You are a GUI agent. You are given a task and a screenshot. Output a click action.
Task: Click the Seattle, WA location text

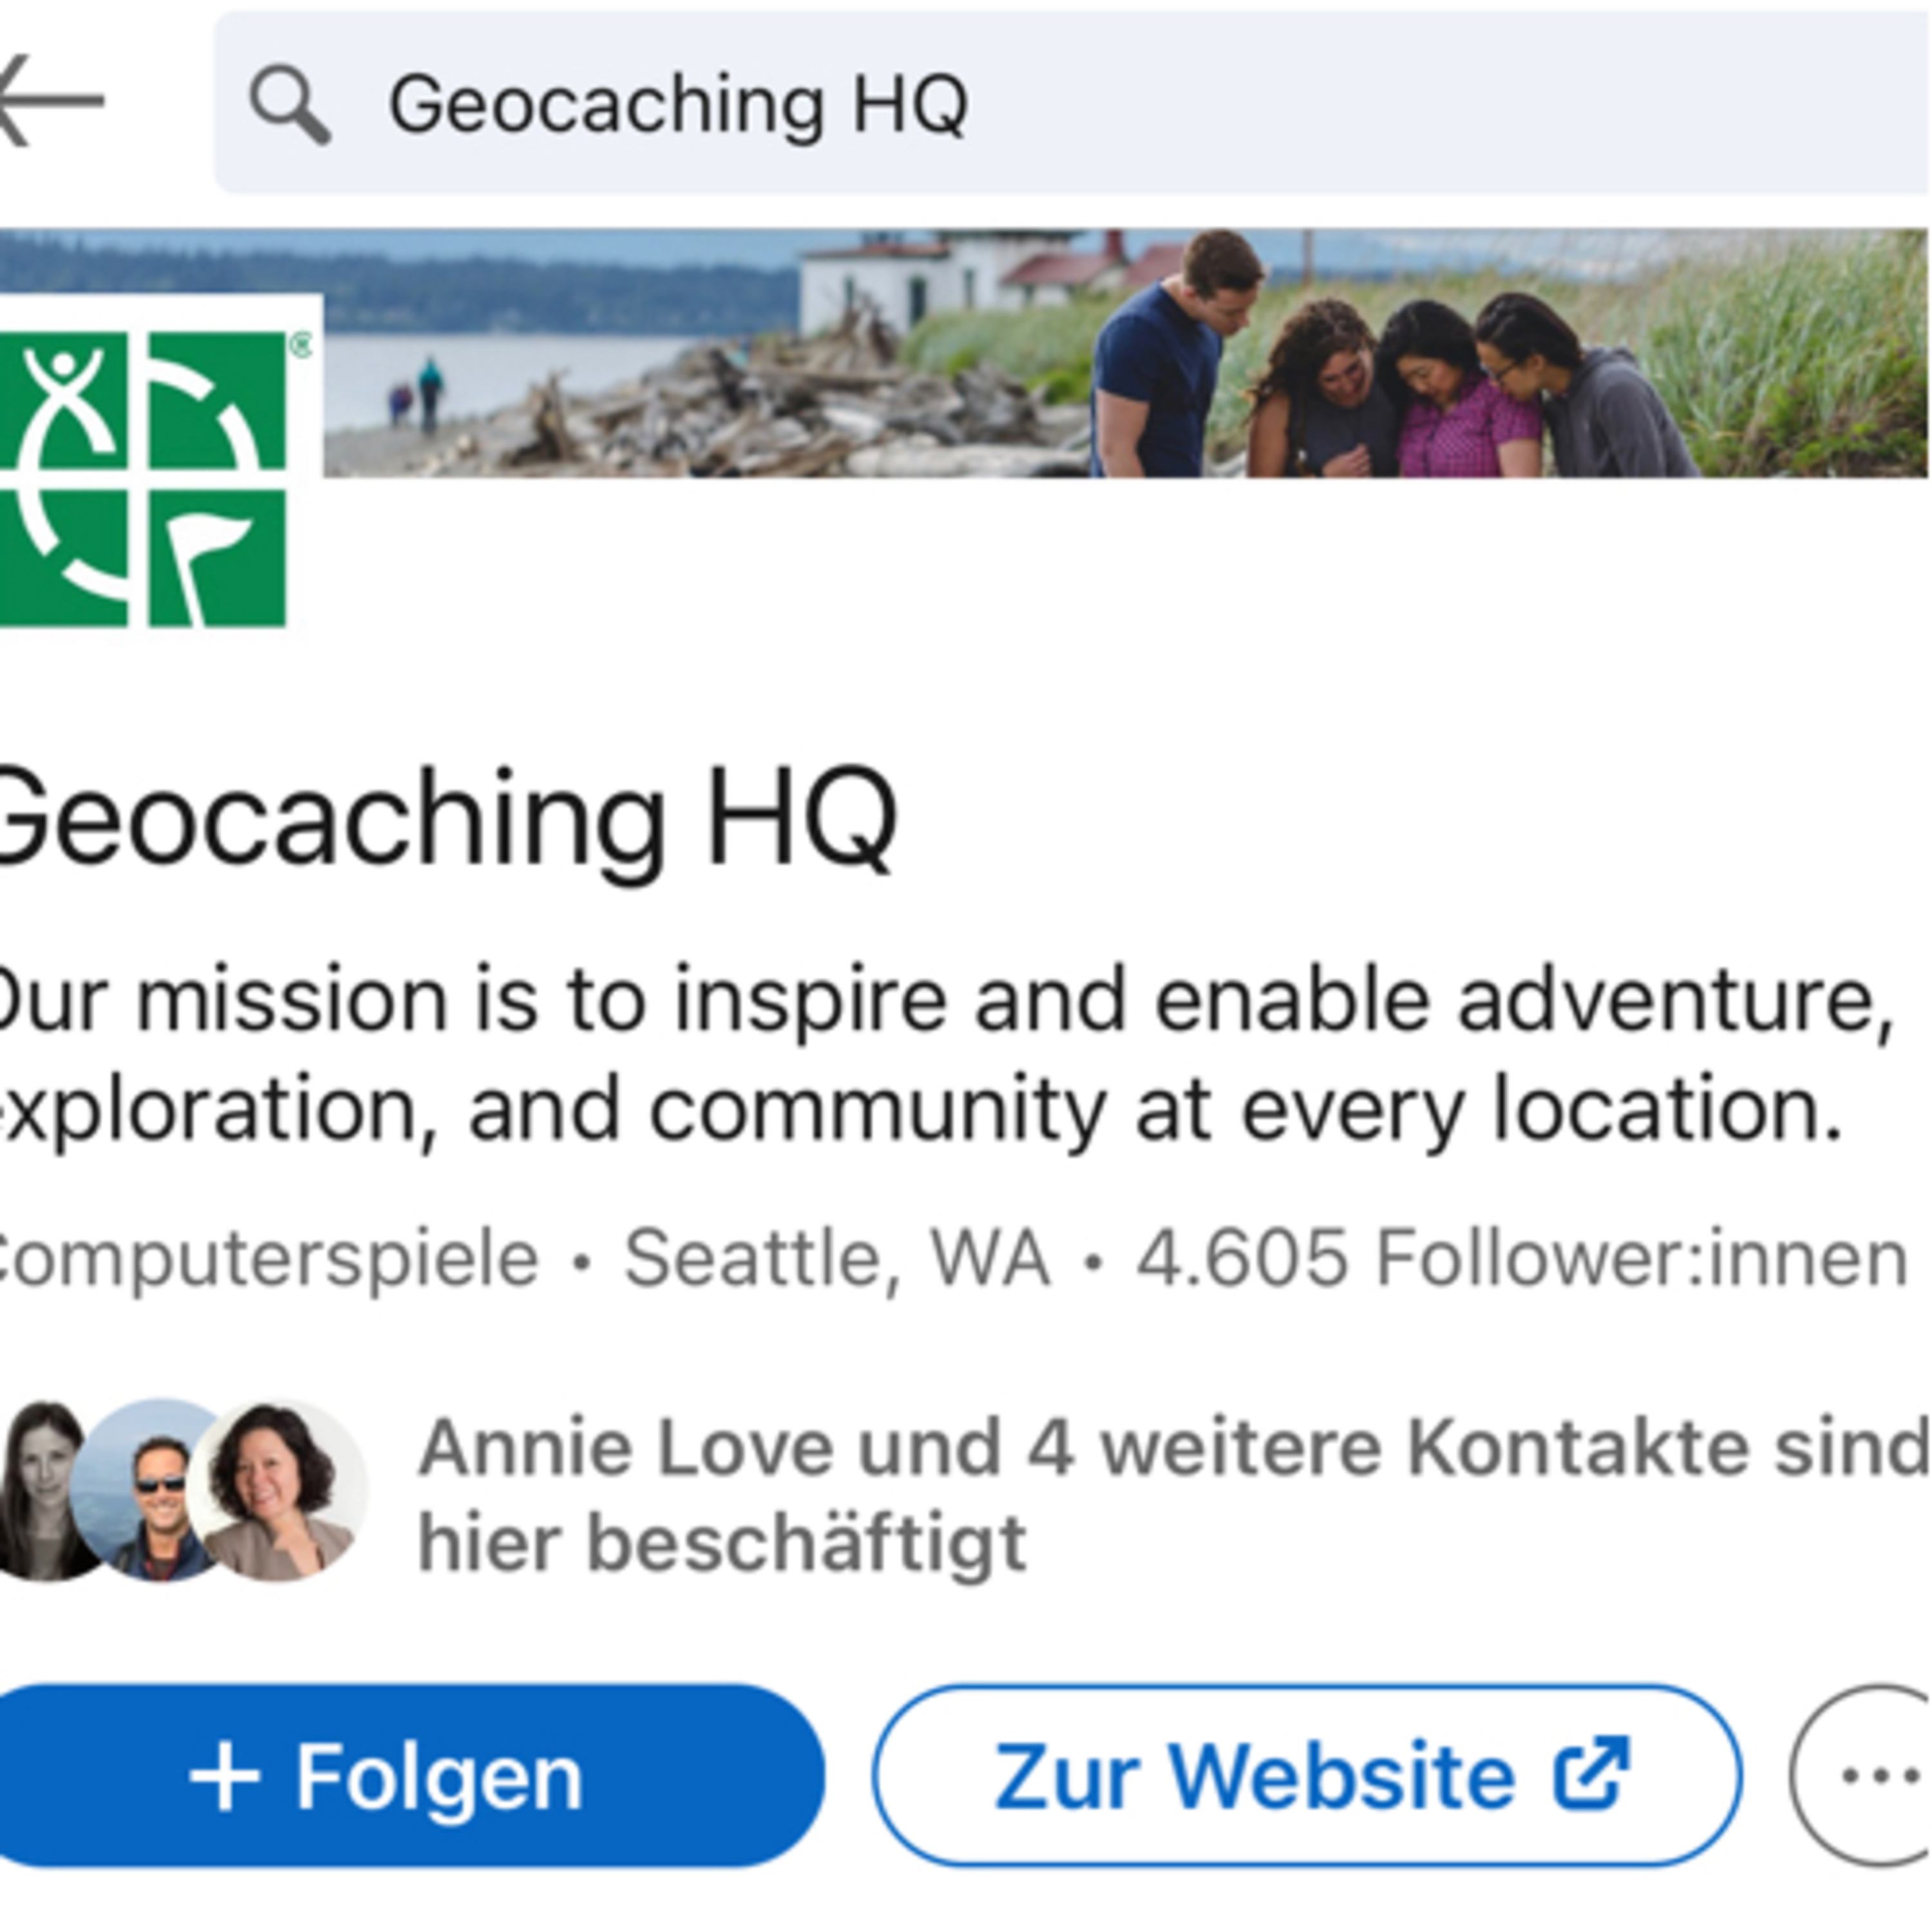pos(836,1258)
